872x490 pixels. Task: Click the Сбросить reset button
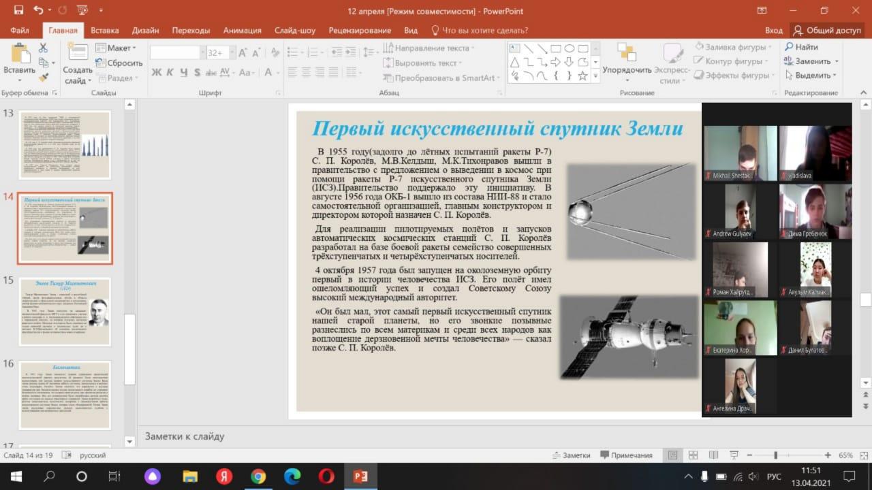click(119, 63)
